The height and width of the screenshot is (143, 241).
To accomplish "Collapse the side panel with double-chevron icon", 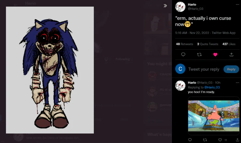I will tap(165, 6).
